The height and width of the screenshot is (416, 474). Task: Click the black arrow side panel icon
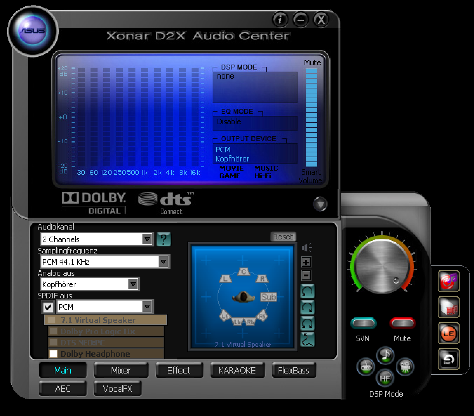(x=449, y=359)
